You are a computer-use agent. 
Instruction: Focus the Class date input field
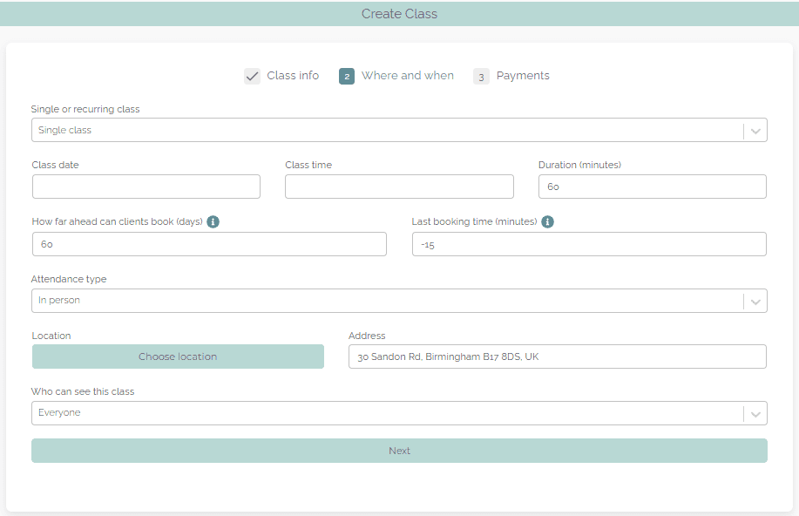click(146, 187)
